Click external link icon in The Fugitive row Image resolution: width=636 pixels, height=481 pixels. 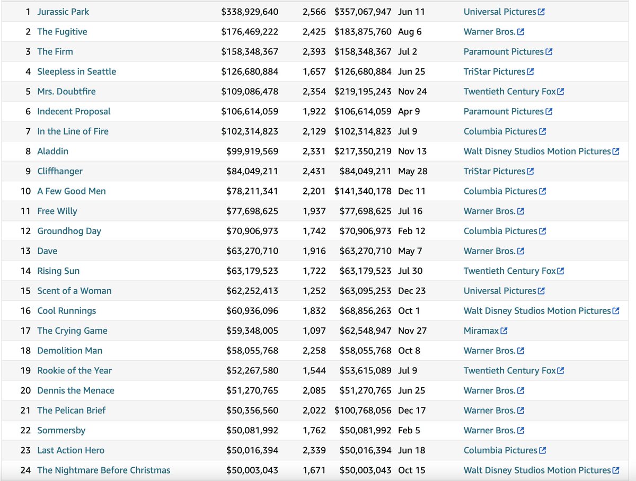520,32
